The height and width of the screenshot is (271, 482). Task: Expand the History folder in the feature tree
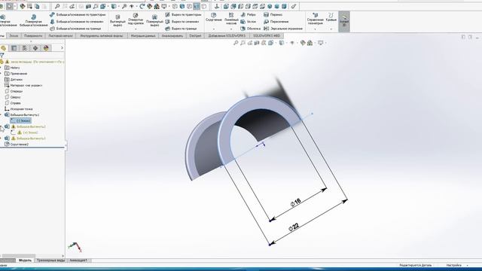[x=1, y=68]
